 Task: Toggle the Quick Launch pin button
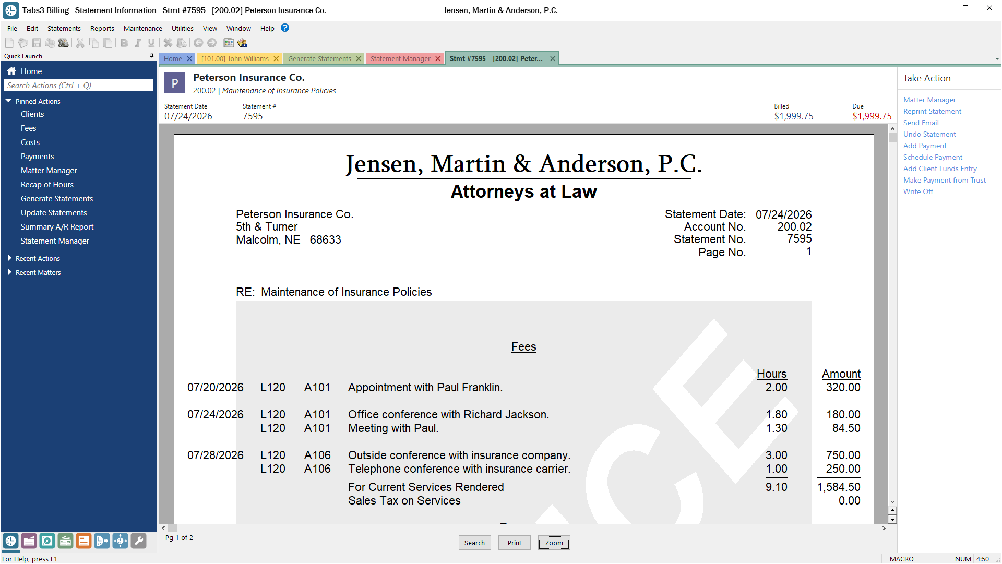pyautogui.click(x=152, y=56)
